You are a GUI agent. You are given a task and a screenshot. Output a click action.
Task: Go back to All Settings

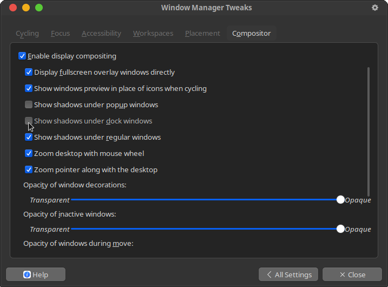pos(288,275)
